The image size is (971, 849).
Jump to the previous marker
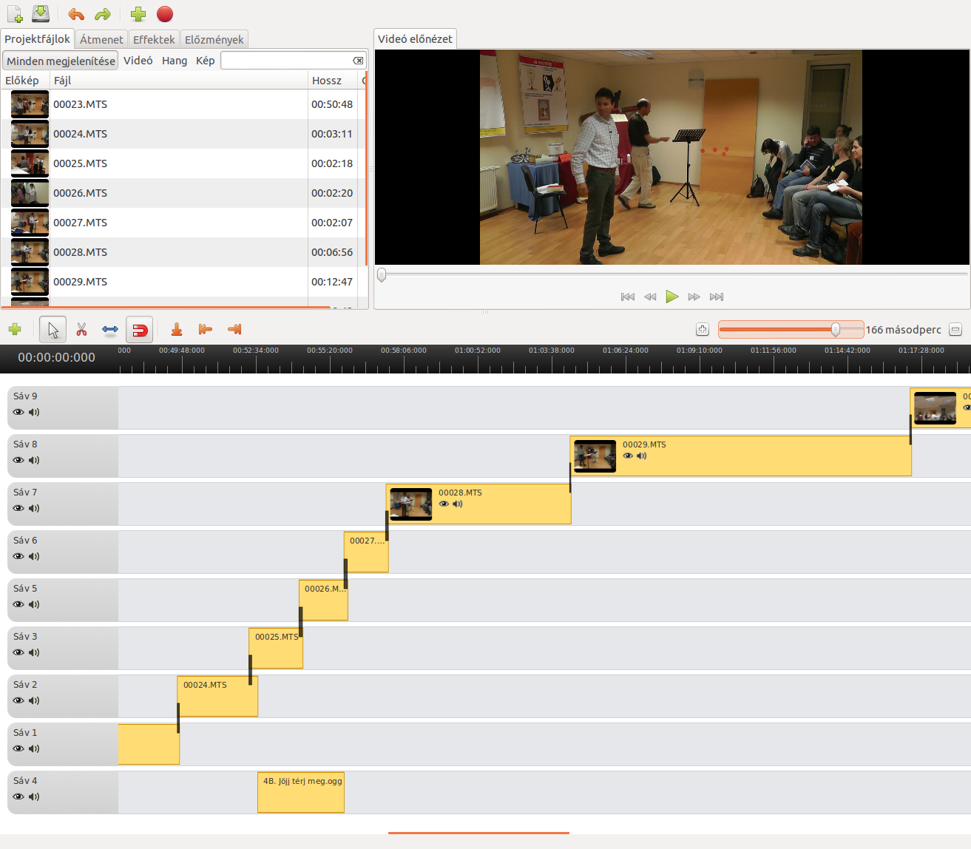coord(206,330)
